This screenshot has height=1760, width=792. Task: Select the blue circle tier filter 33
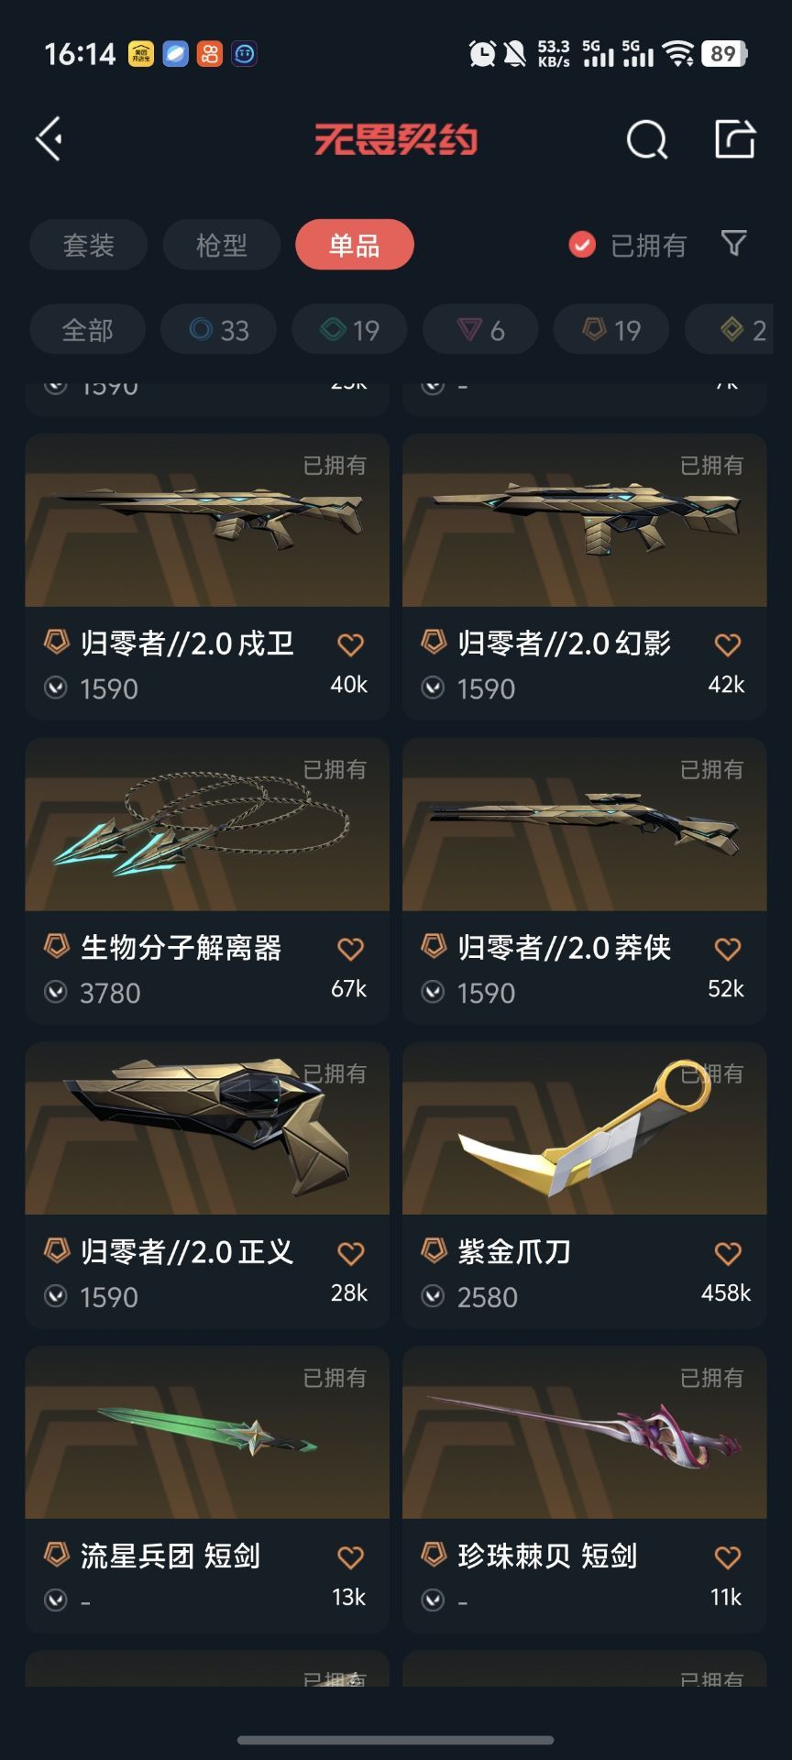[218, 330]
